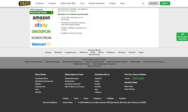
Task: Open Flowers & Gift Cards link
Action: pos(82,64)
